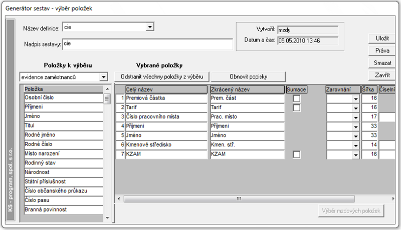Click the Smazat button
The image size is (401, 230).
tap(382, 63)
